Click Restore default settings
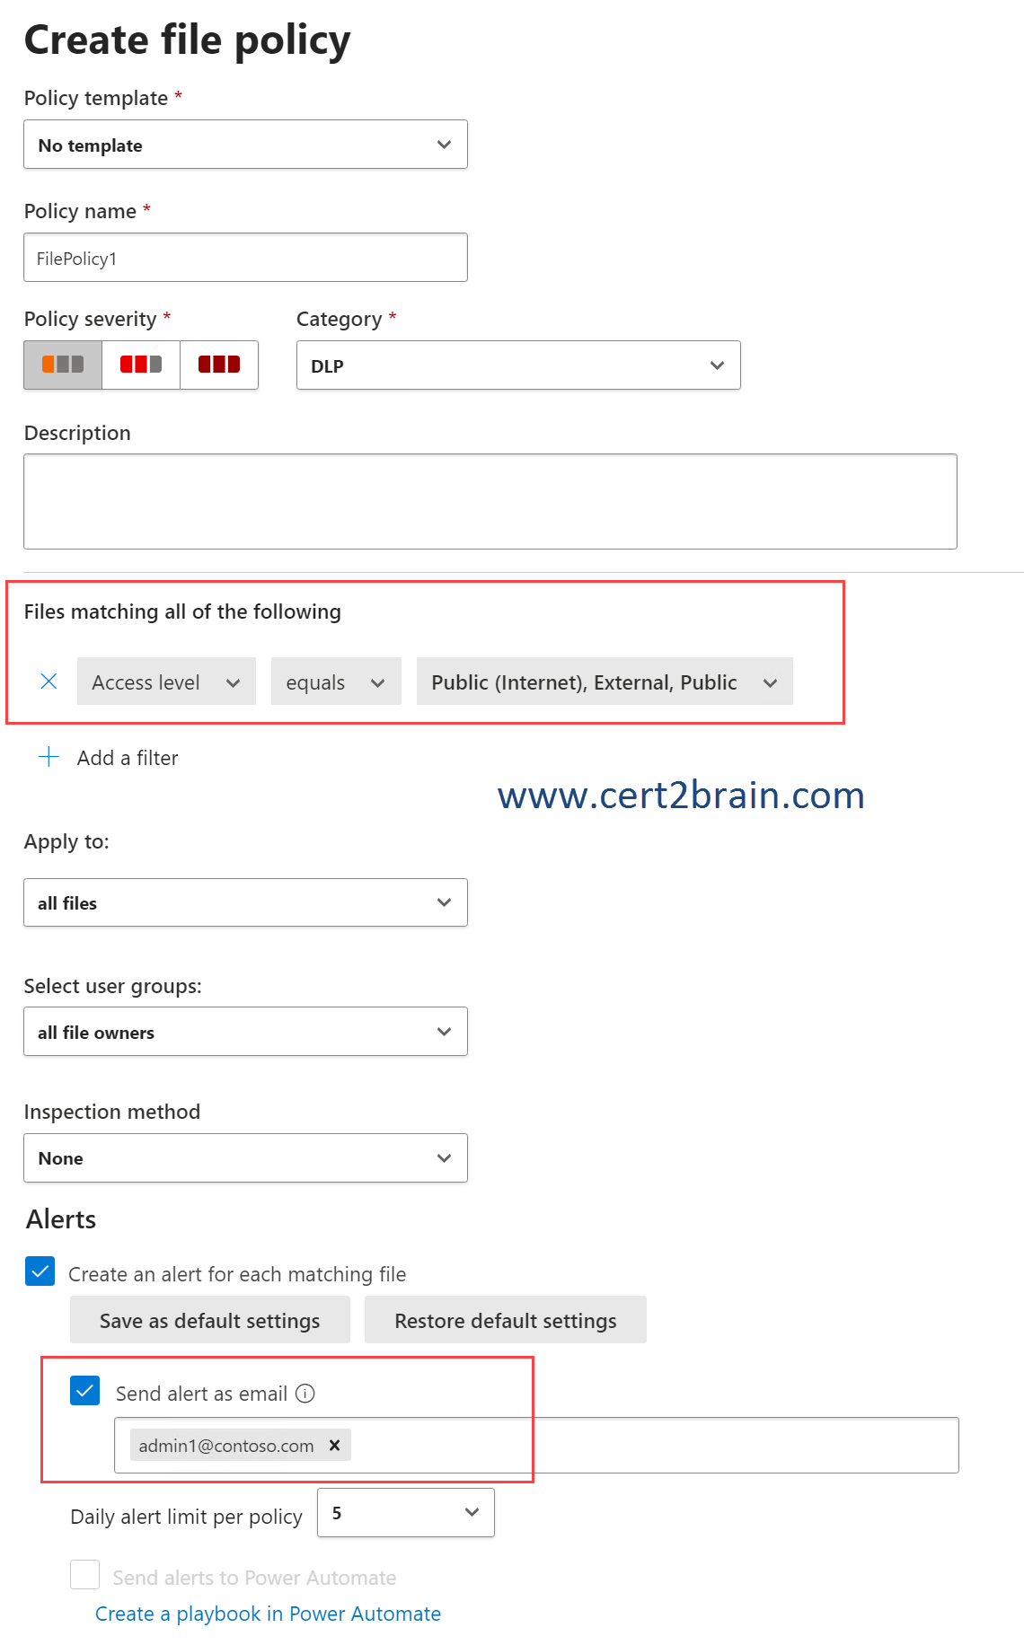Image resolution: width=1024 pixels, height=1645 pixels. click(x=505, y=1320)
